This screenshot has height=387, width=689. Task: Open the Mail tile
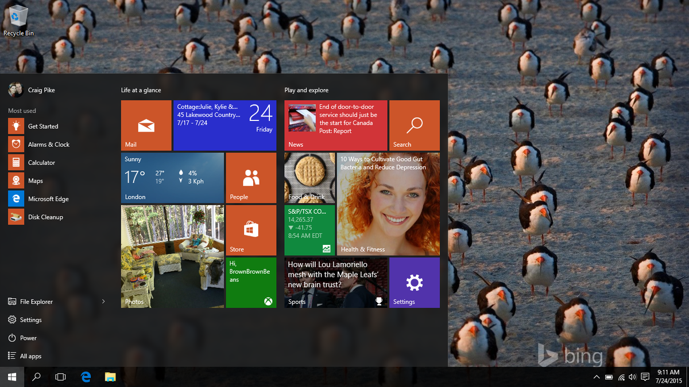[x=146, y=126]
